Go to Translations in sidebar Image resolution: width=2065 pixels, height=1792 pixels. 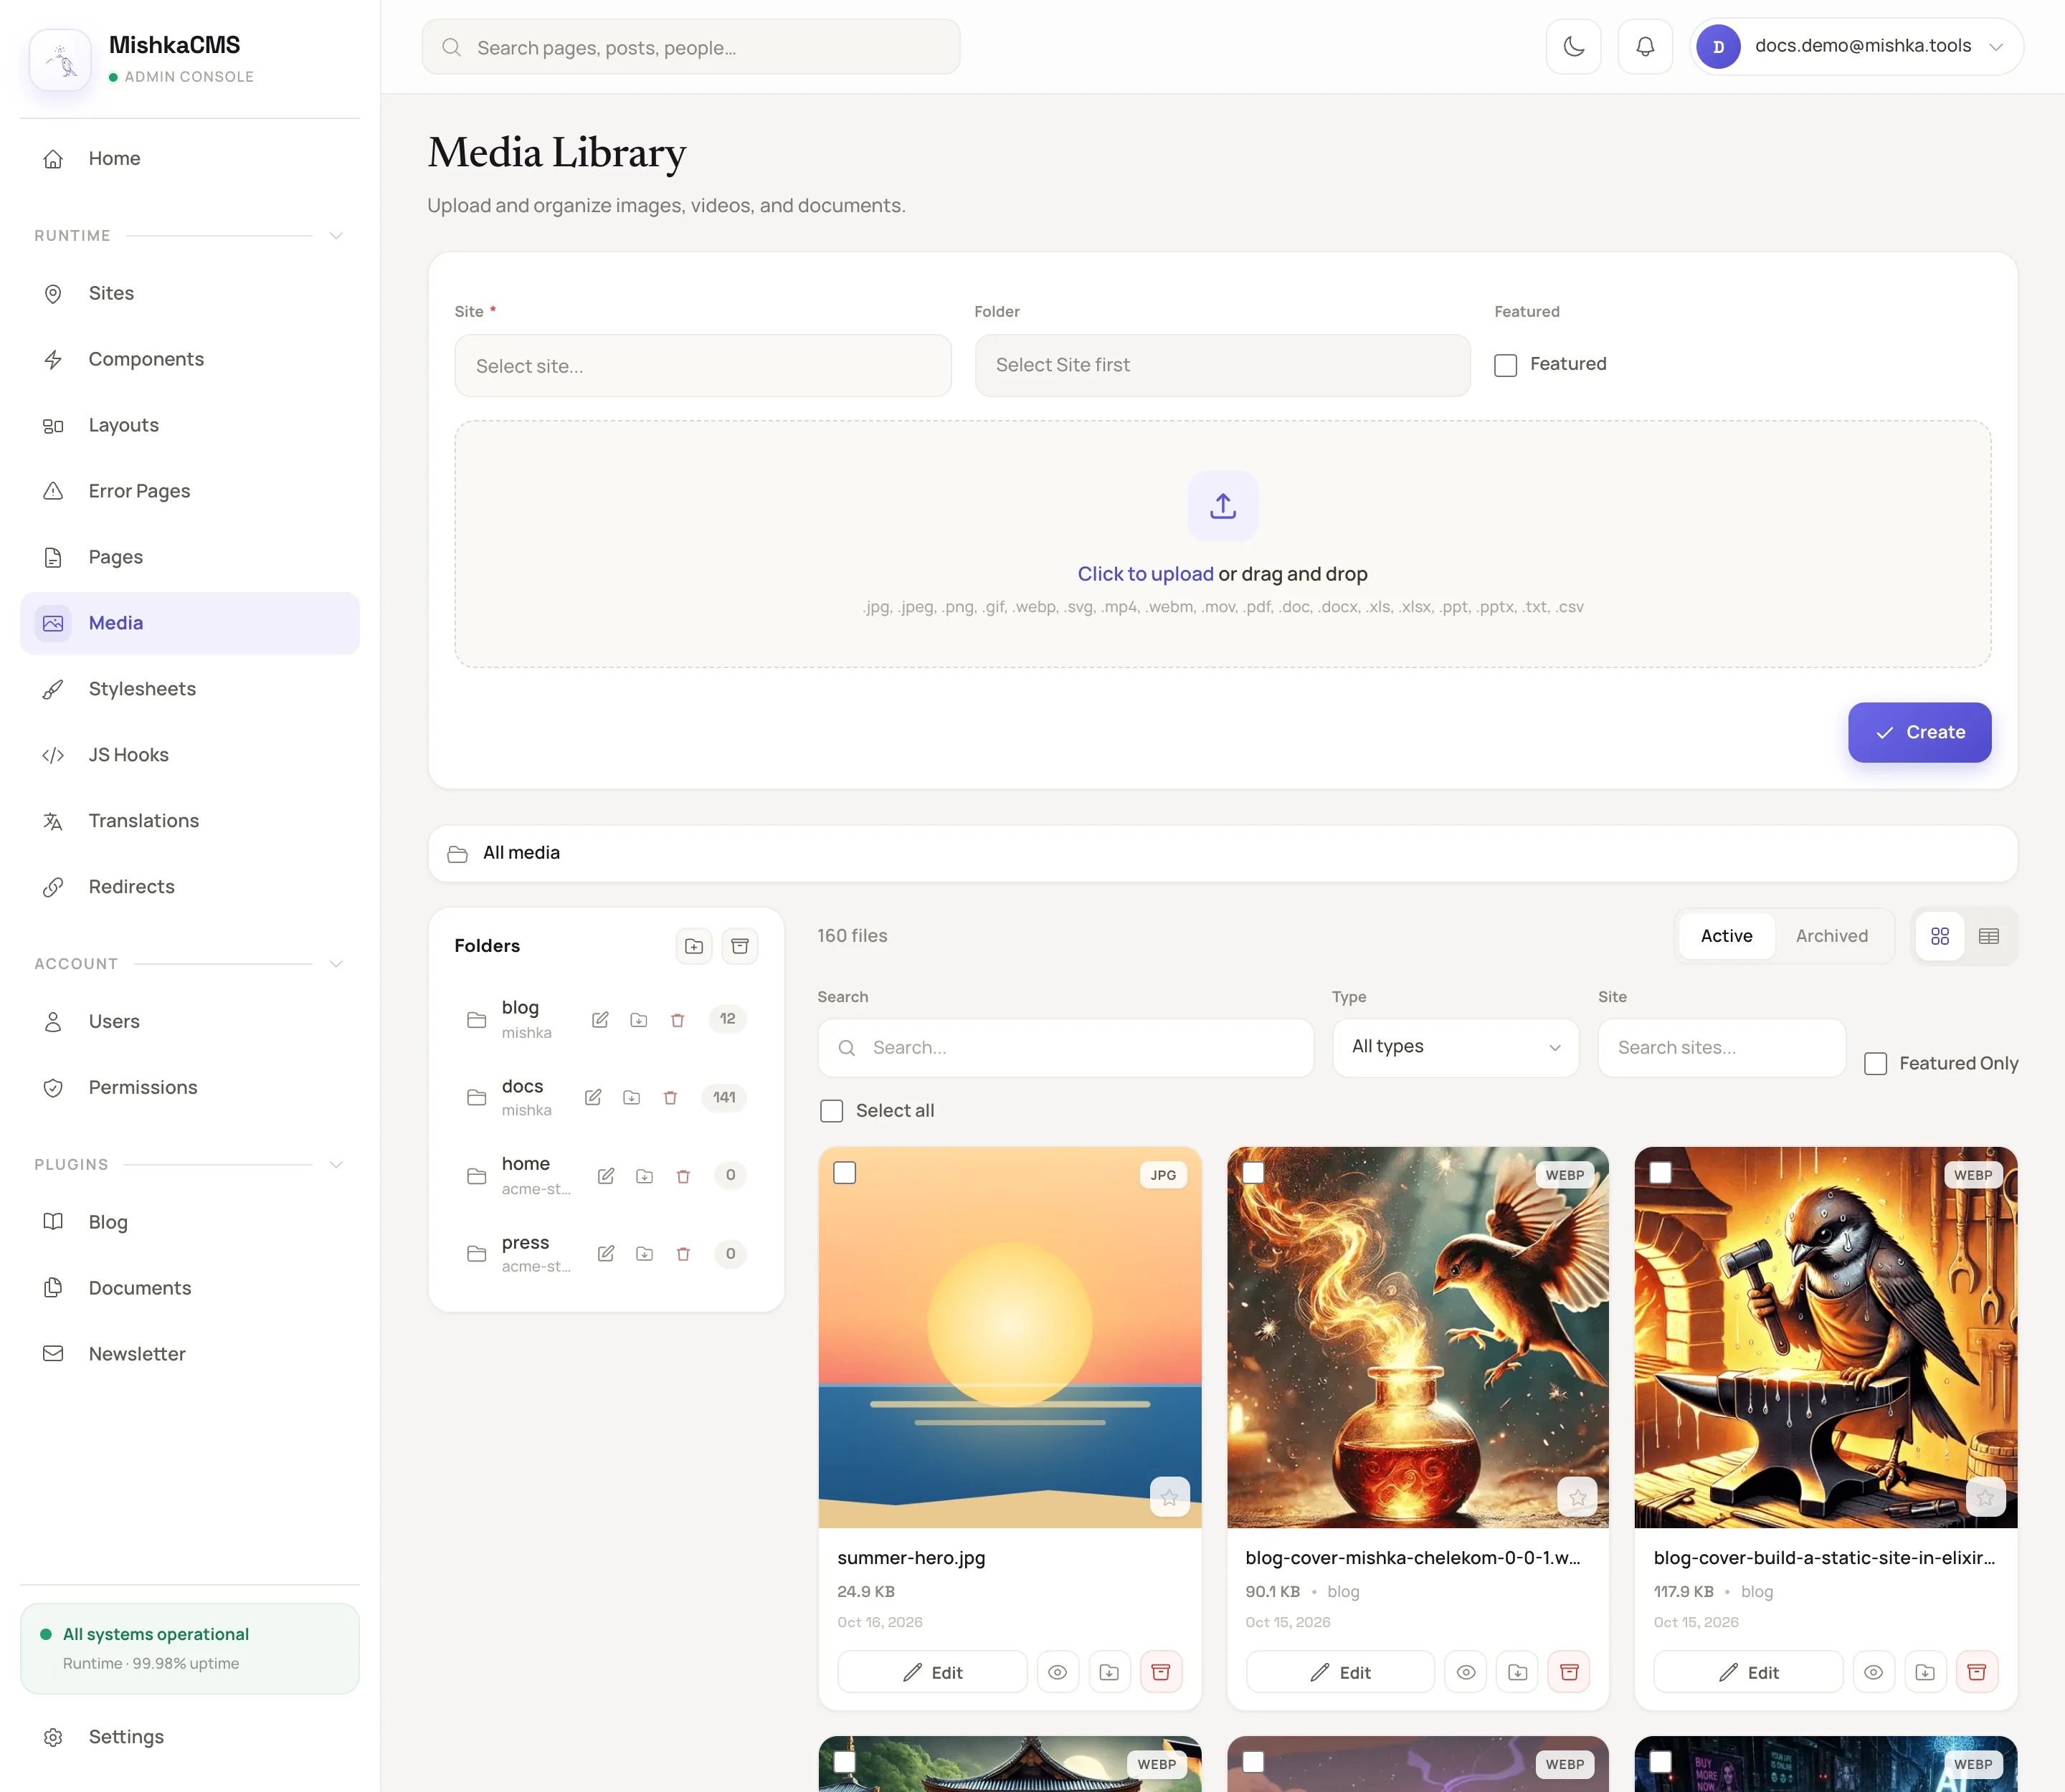[190, 821]
